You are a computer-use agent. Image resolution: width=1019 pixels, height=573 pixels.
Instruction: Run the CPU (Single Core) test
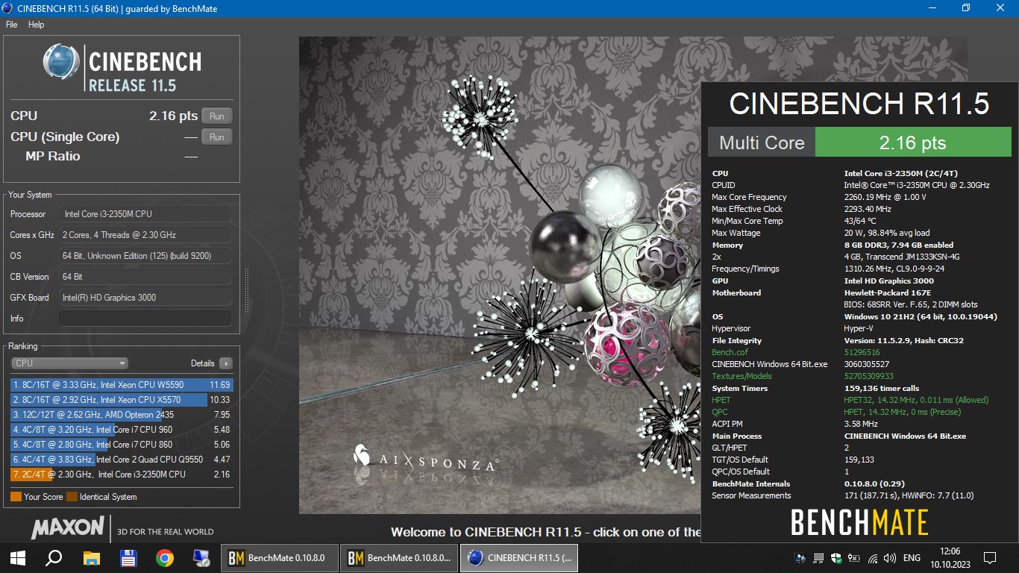[x=217, y=137]
